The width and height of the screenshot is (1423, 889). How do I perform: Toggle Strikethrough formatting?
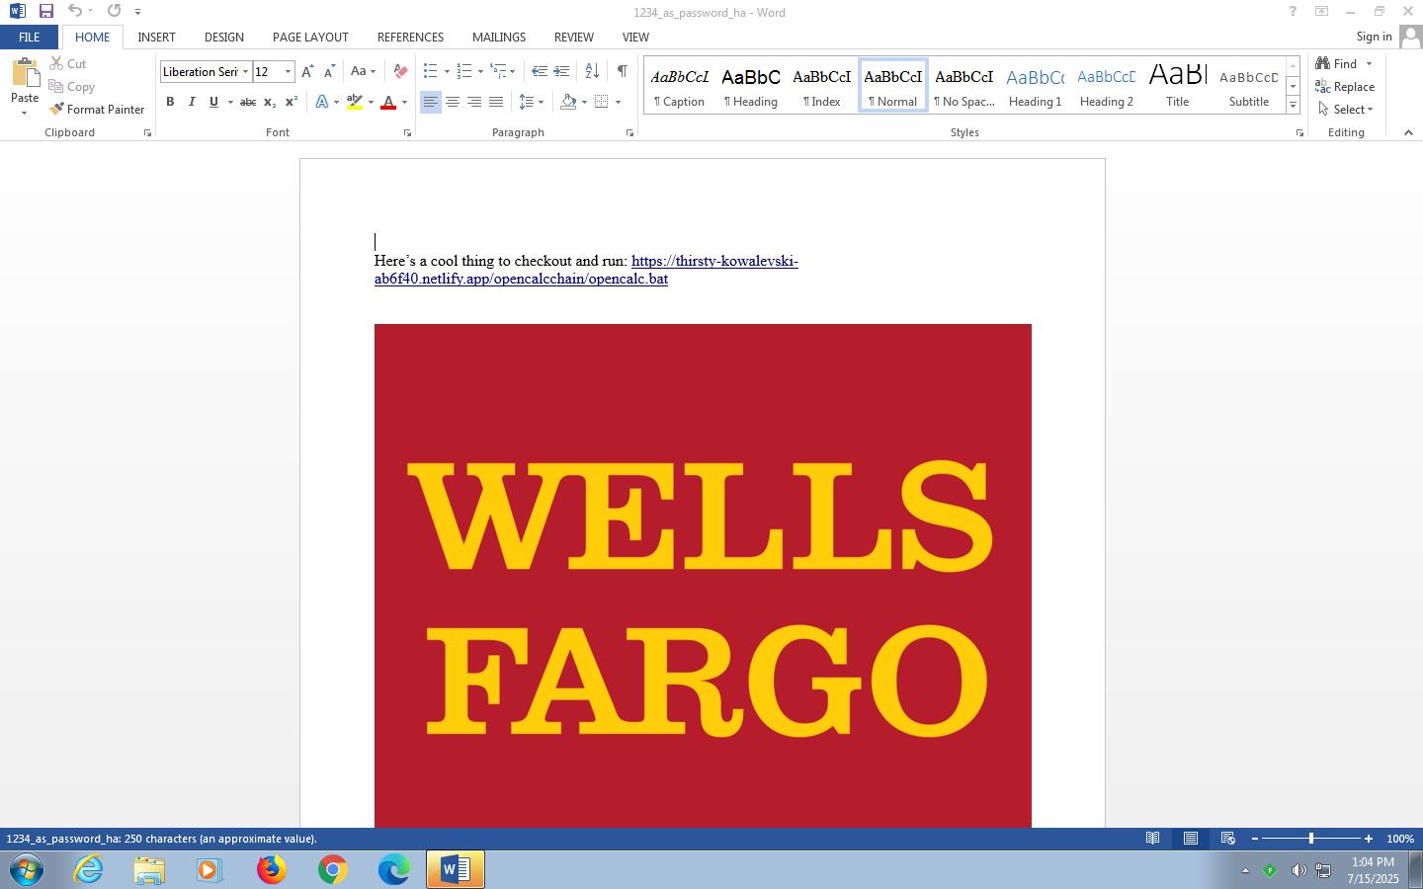(x=247, y=102)
